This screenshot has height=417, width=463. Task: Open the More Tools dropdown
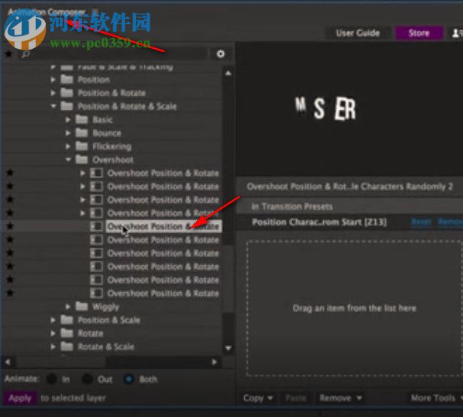(437, 398)
